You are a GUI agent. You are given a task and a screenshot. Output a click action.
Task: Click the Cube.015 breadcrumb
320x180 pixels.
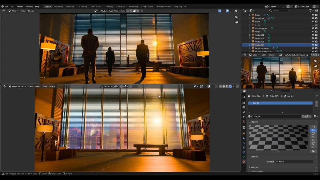point(274,96)
